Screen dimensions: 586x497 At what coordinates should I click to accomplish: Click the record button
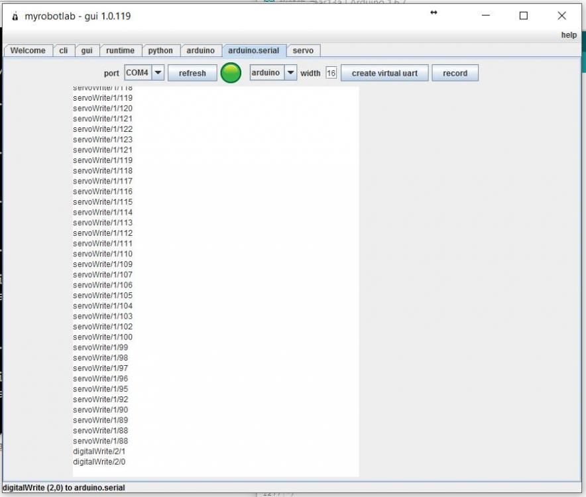(455, 73)
